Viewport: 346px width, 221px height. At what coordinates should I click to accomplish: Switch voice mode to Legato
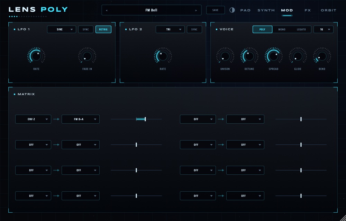(301, 29)
